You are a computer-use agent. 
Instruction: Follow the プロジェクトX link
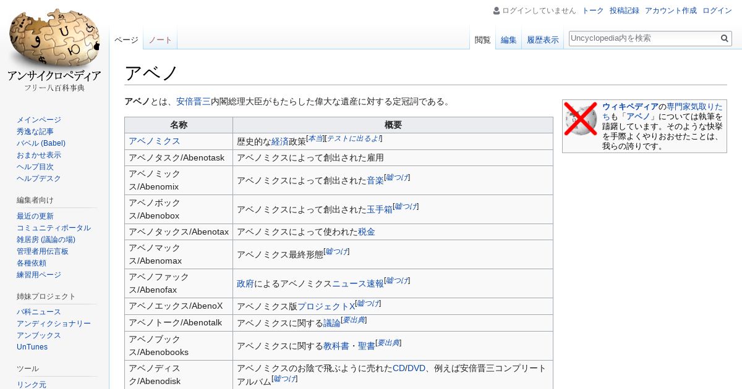[x=326, y=306]
